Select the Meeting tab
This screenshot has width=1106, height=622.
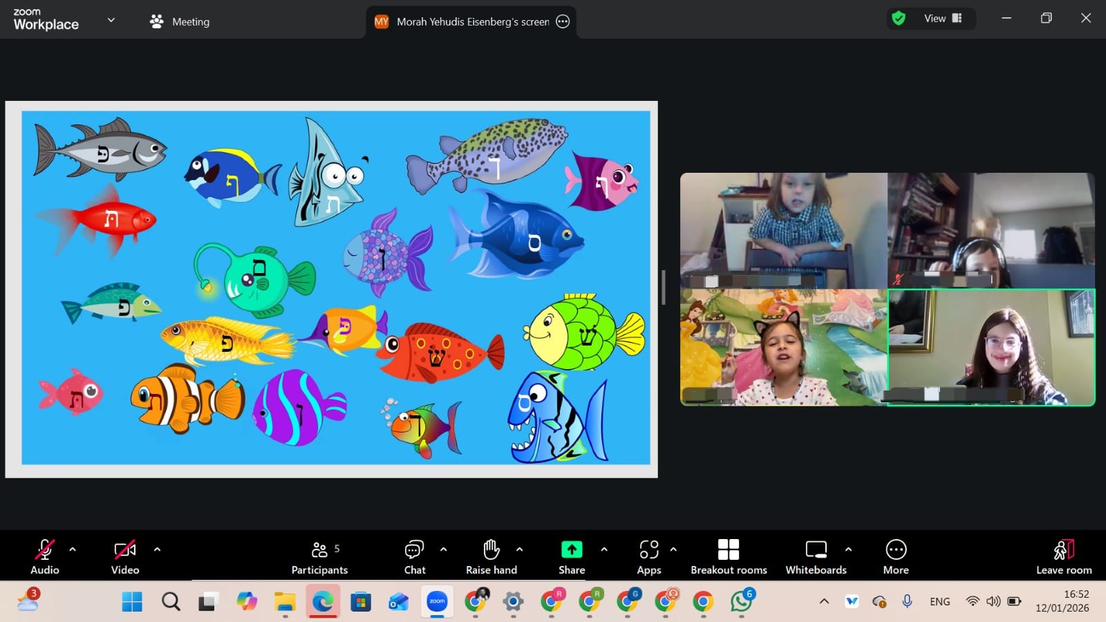click(x=180, y=21)
